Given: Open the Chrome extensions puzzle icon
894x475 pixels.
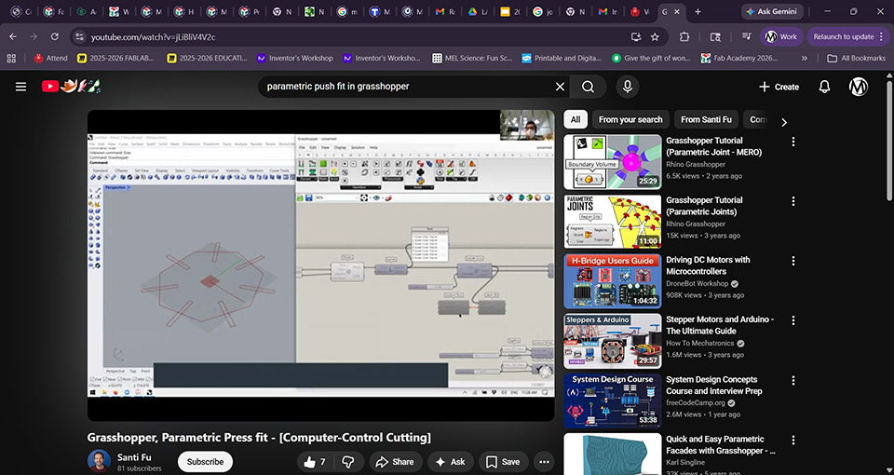Looking at the screenshot, I should 684,36.
